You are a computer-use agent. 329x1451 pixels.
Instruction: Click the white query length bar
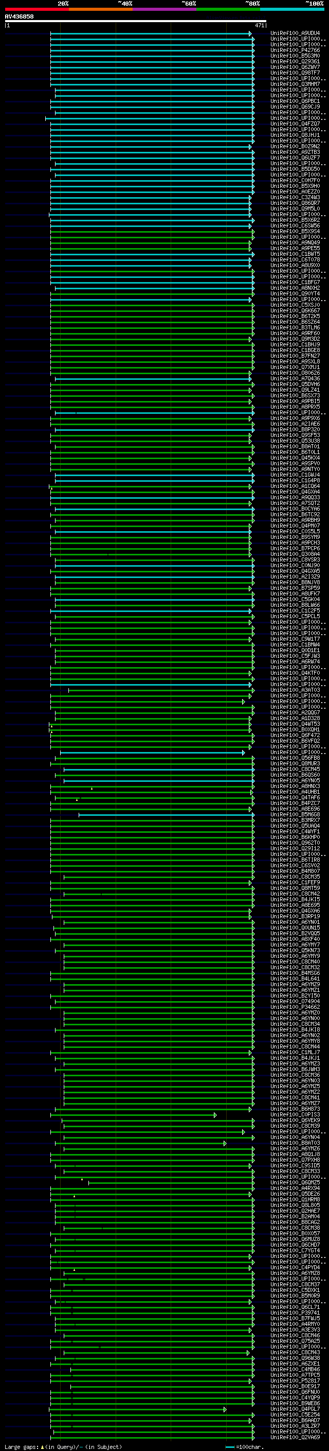pyautogui.click(x=136, y=21)
